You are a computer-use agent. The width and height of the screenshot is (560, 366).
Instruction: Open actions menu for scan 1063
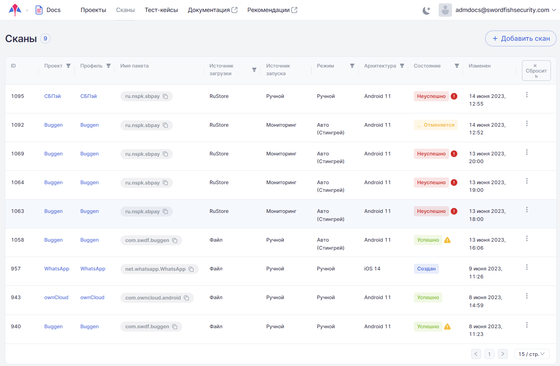(527, 210)
